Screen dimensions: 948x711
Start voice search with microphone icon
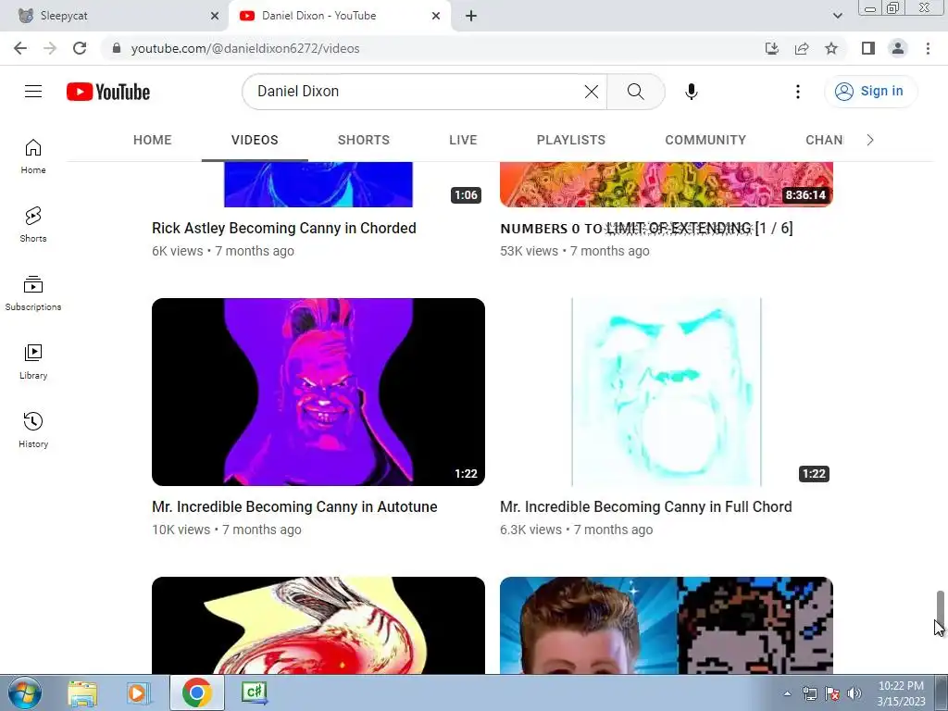[x=691, y=92]
